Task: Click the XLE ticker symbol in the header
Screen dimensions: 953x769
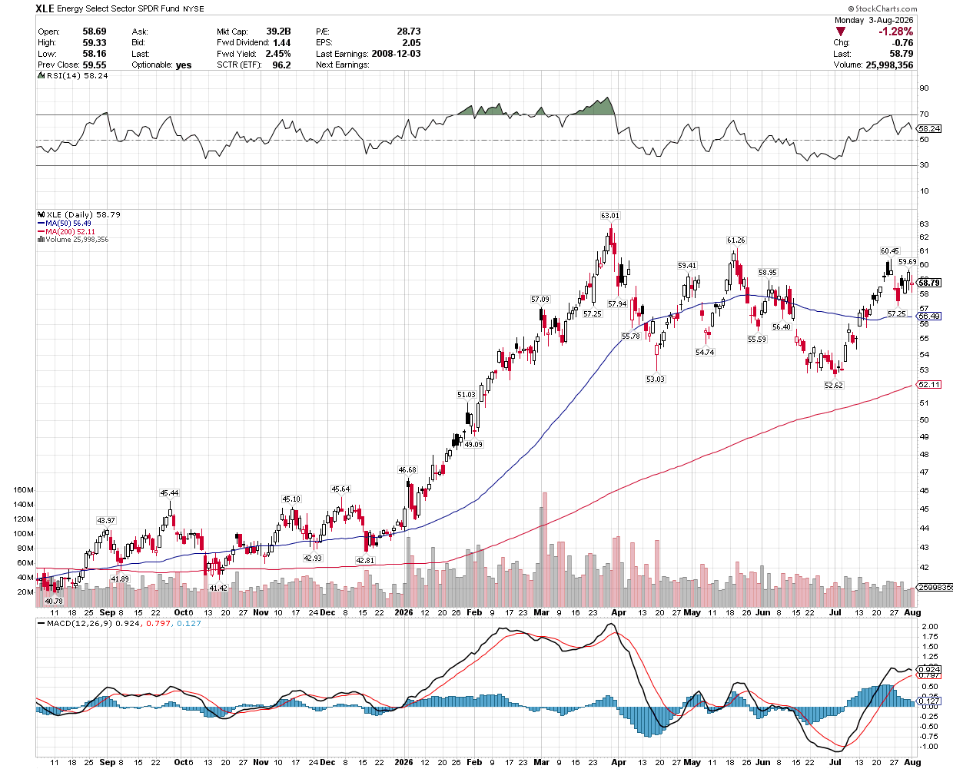Action: [x=45, y=8]
